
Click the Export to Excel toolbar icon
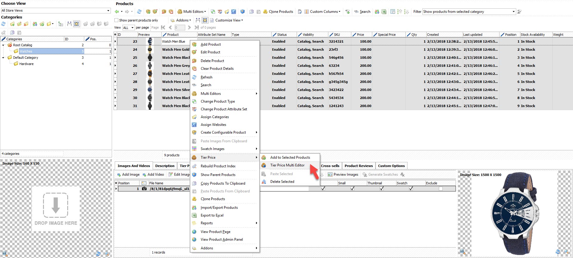[x=384, y=12]
